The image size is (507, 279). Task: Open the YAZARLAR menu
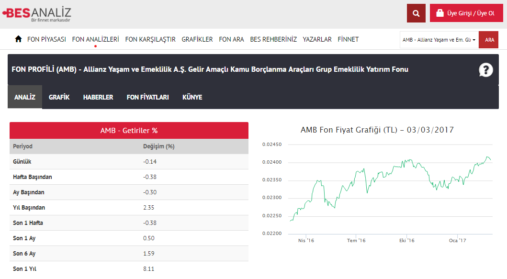317,39
